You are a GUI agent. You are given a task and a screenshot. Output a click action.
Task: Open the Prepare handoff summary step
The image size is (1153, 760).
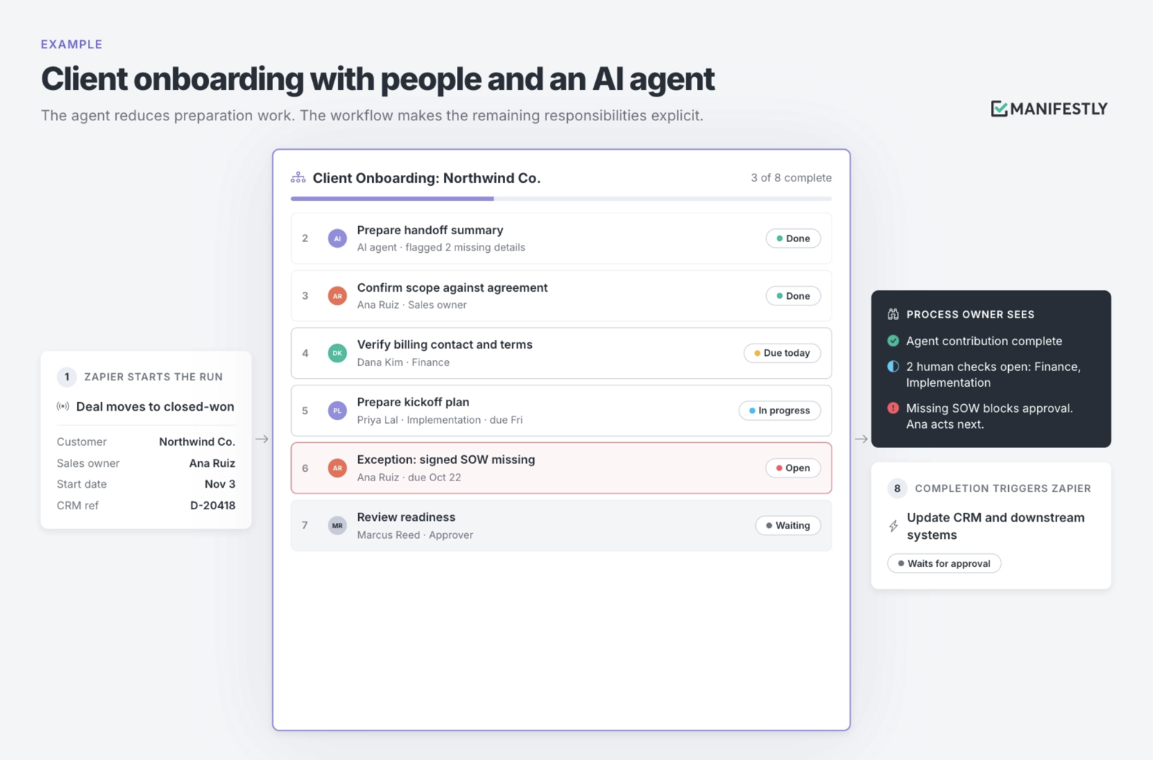[x=561, y=238]
